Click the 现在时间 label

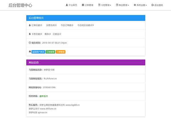[36, 43]
